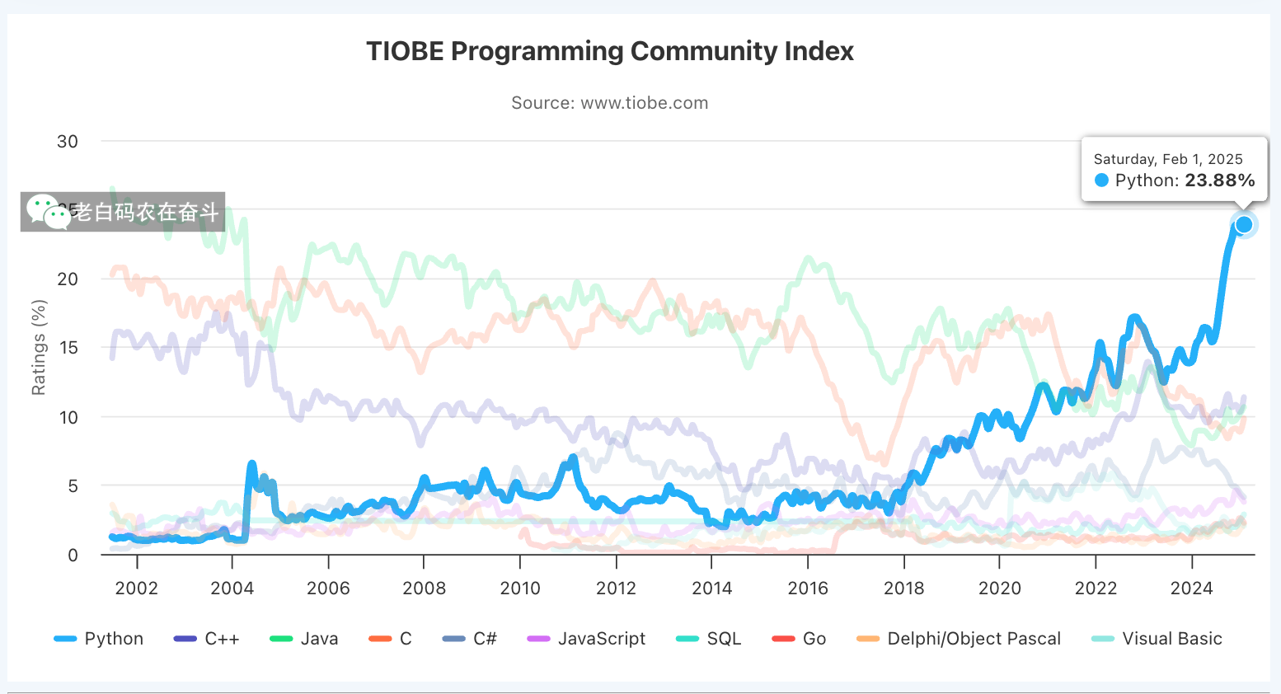Click the 2022 x-axis label
The image size is (1281, 694).
pyautogui.click(x=1096, y=588)
